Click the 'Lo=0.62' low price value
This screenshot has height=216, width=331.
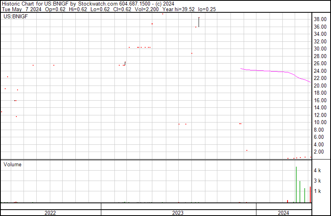click(x=100, y=9)
